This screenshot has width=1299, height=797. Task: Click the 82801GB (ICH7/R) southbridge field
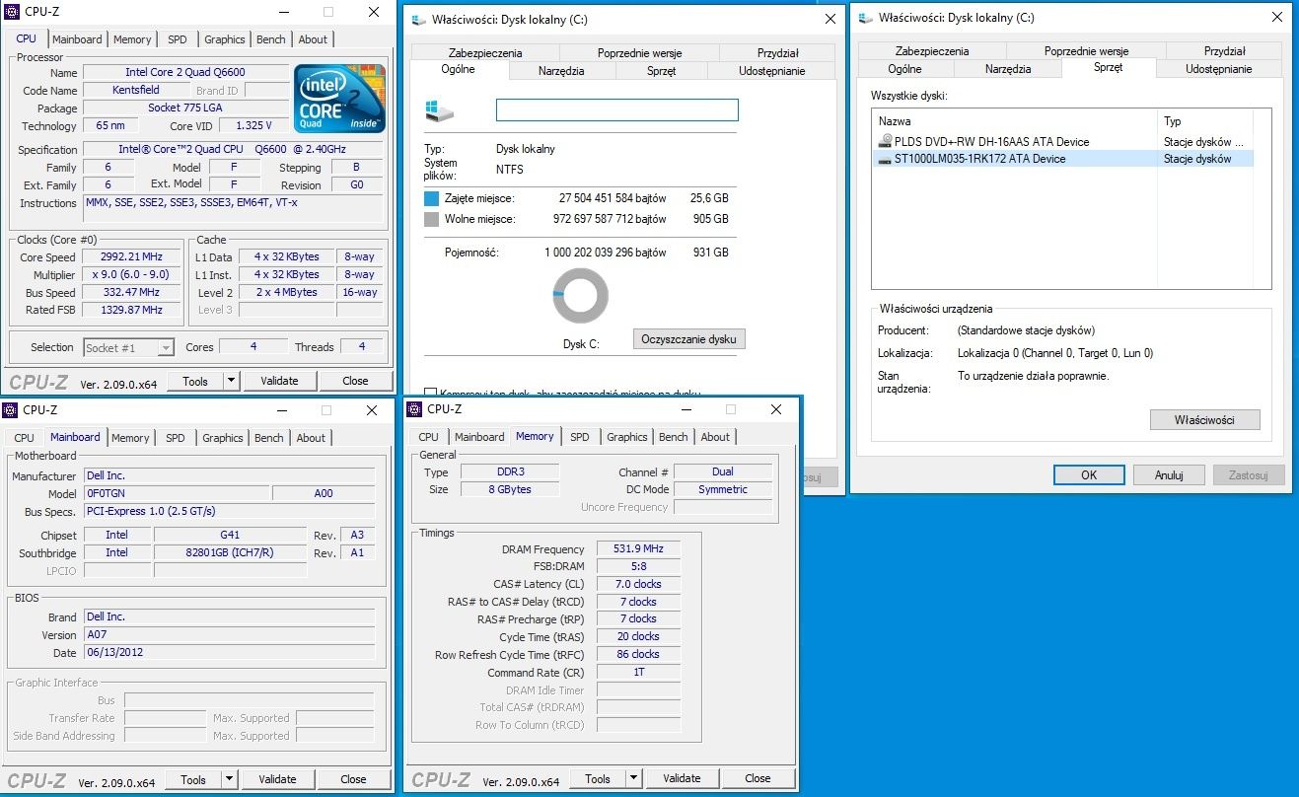[231, 553]
